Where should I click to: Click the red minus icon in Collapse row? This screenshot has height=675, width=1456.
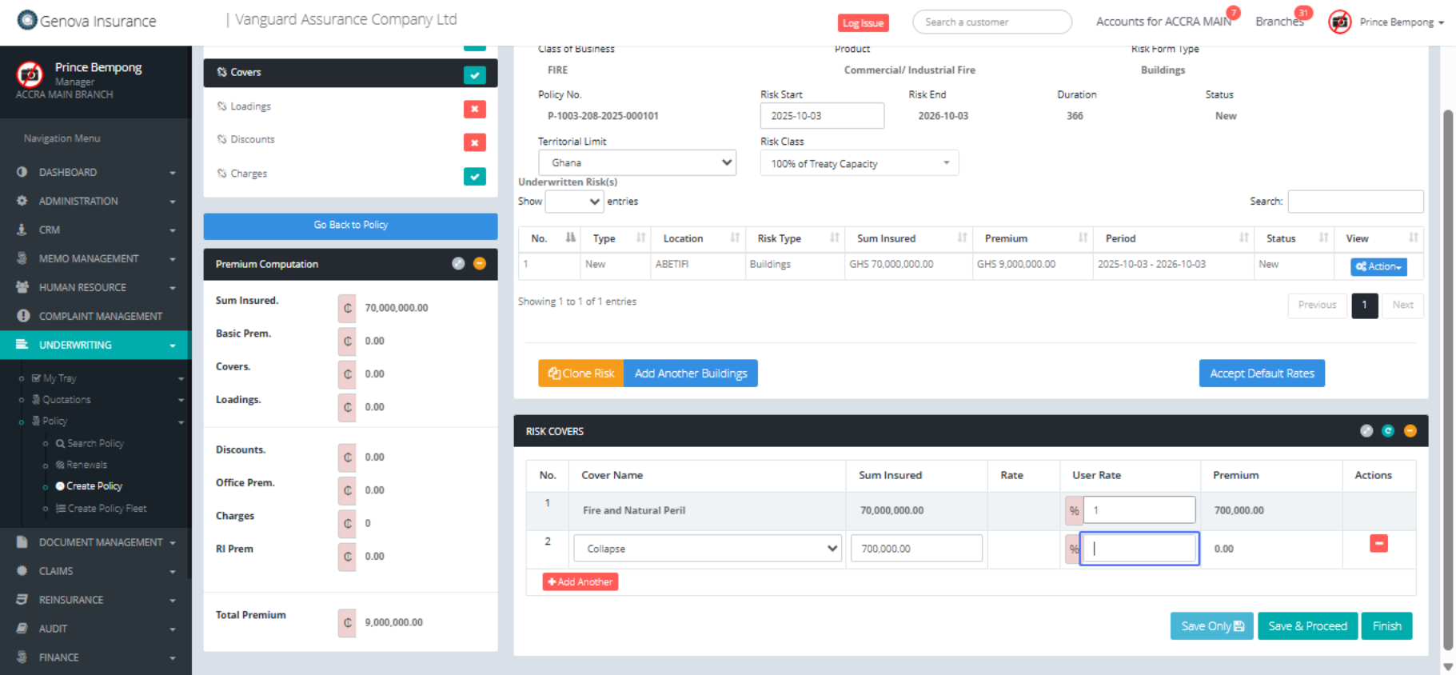[1378, 544]
